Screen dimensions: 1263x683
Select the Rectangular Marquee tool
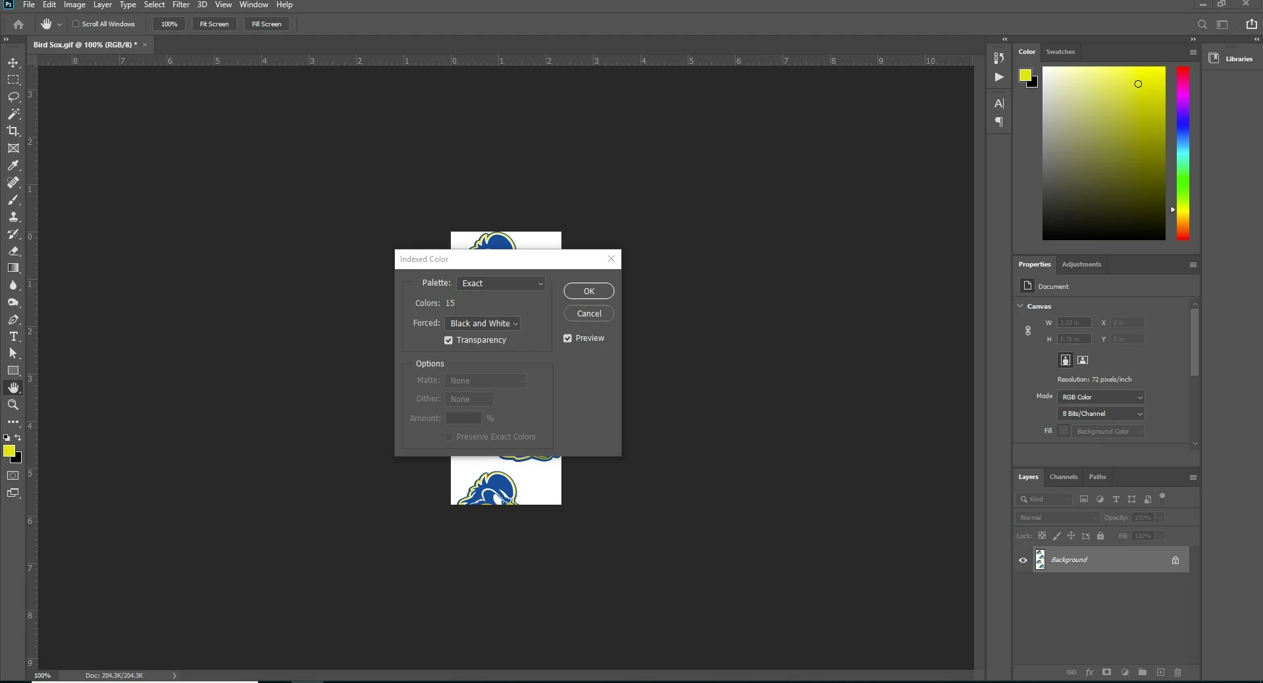coord(13,80)
